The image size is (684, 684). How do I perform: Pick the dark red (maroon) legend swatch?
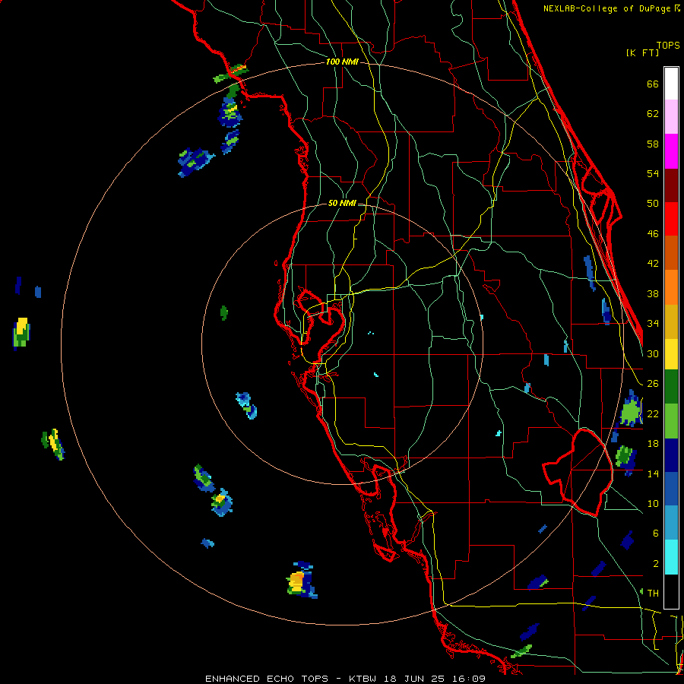click(x=671, y=185)
